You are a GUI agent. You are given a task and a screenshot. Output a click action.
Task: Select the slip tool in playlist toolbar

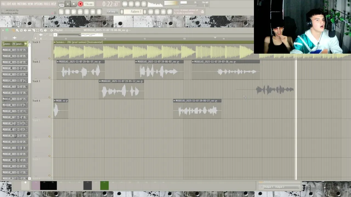pos(29,30)
